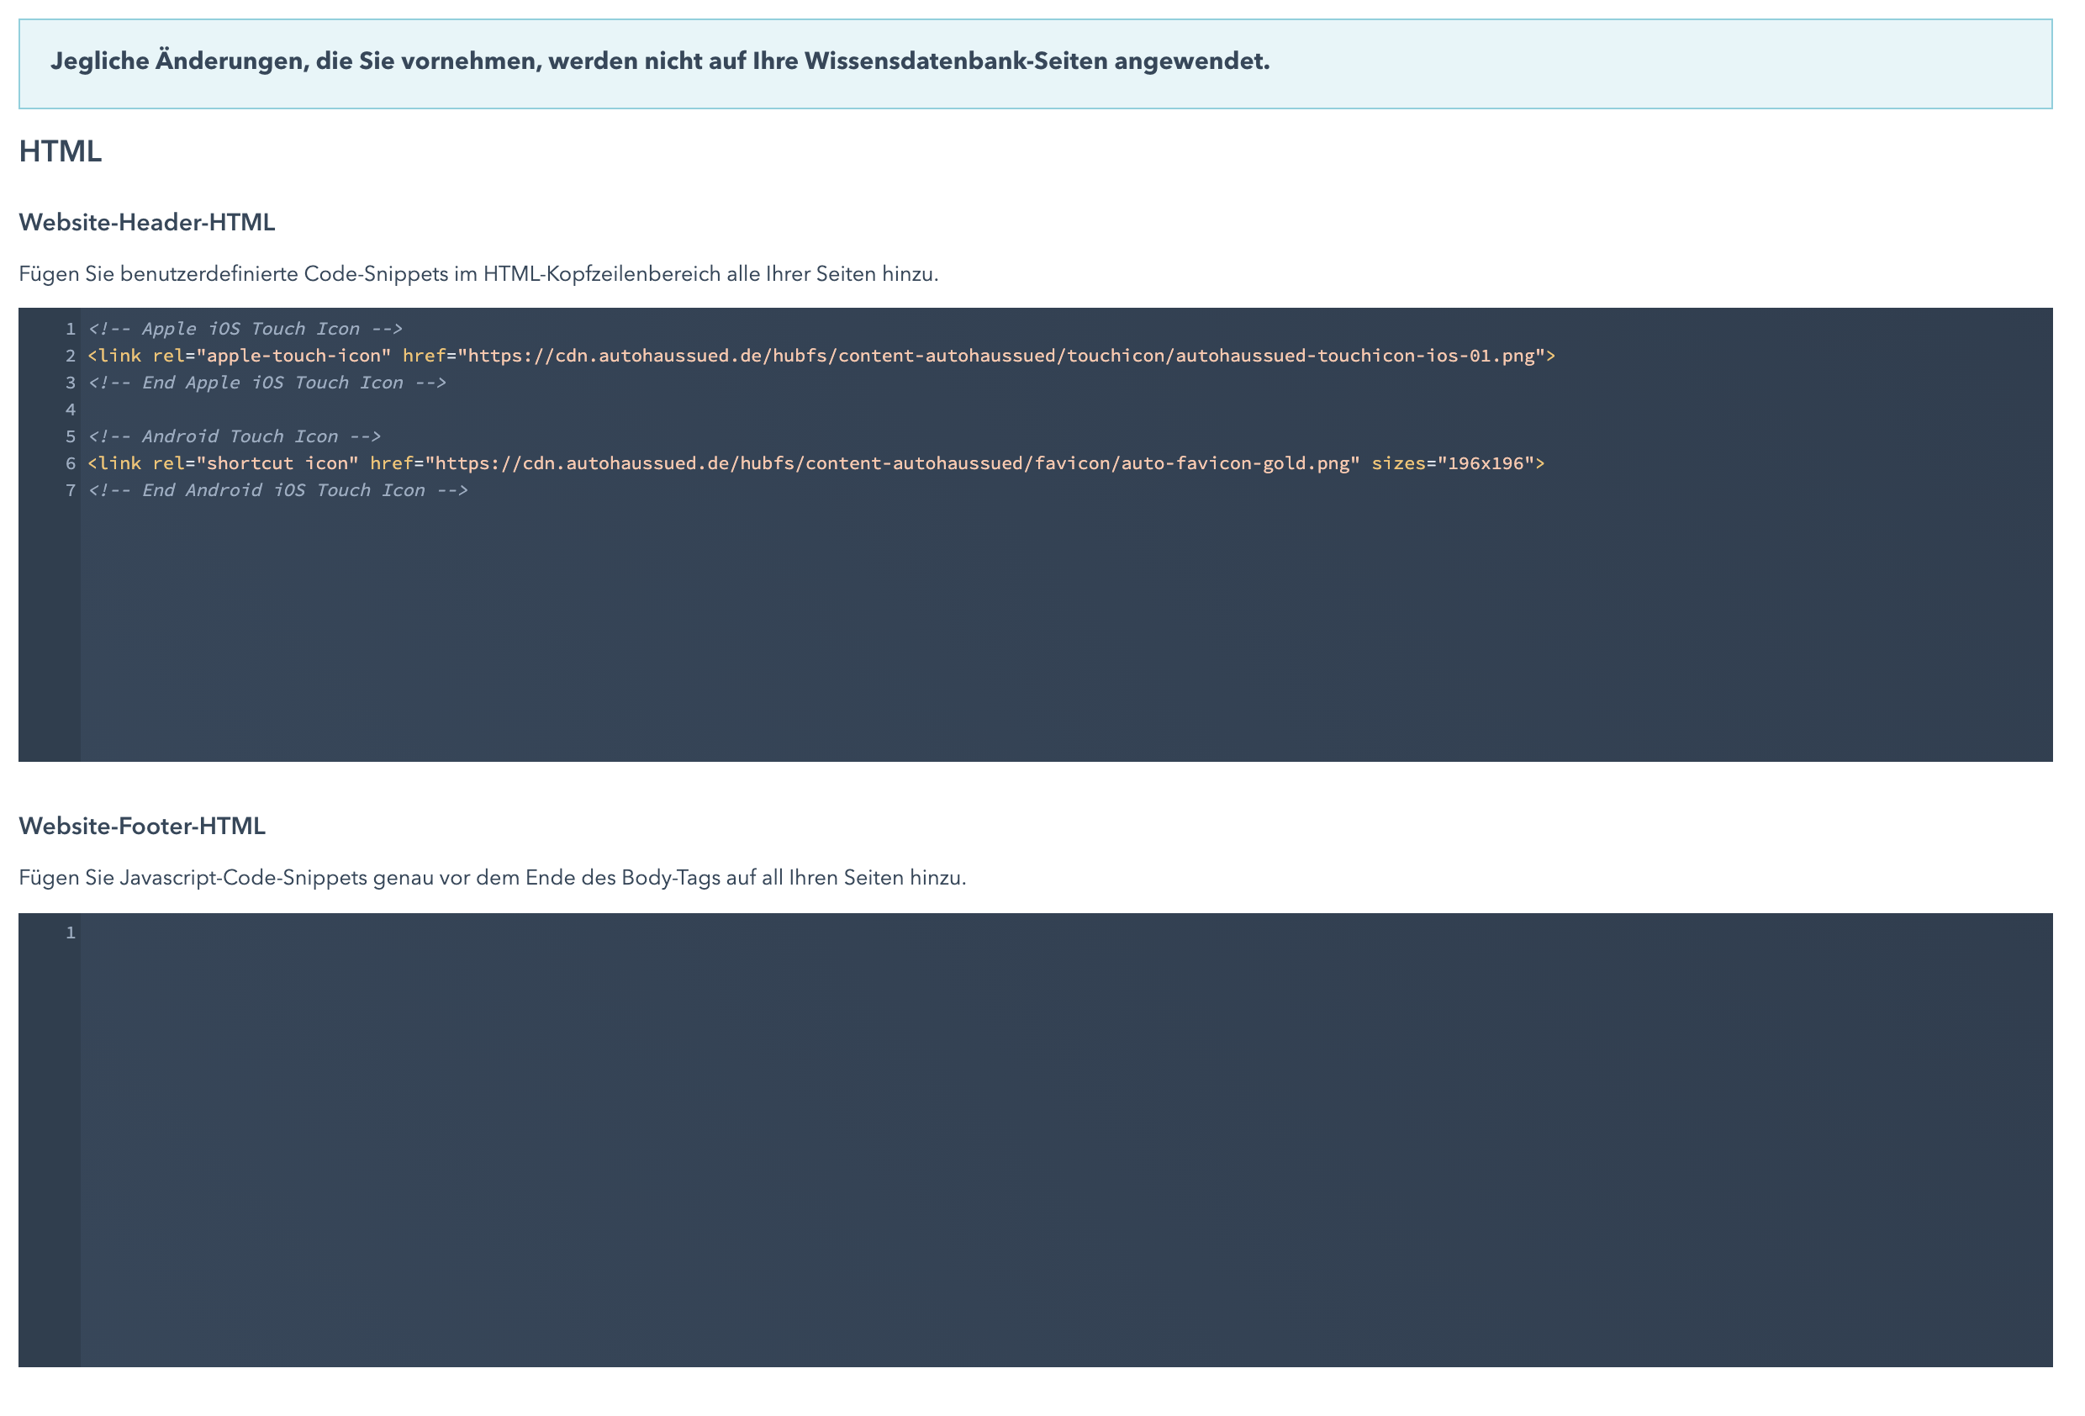Click the Website-Header-HTML section heading
2085x1416 pixels.
(x=147, y=222)
